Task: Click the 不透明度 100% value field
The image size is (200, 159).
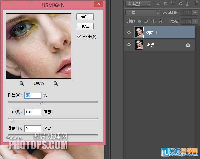Action: [x=186, y=13]
